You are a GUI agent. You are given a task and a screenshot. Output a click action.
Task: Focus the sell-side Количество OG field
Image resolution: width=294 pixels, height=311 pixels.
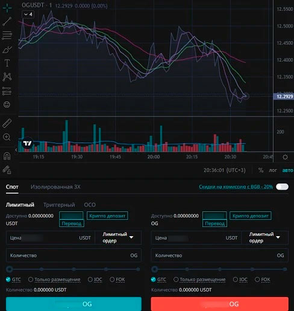click(x=219, y=255)
